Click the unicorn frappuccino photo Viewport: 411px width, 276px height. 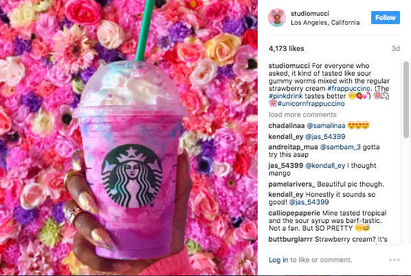[129, 138]
